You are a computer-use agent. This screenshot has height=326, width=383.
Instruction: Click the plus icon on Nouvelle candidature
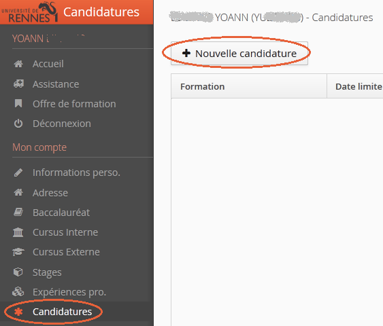click(x=186, y=53)
